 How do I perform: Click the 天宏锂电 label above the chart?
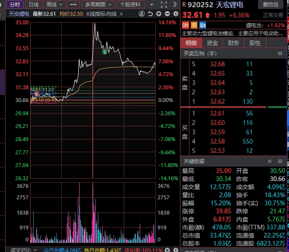coord(19,14)
